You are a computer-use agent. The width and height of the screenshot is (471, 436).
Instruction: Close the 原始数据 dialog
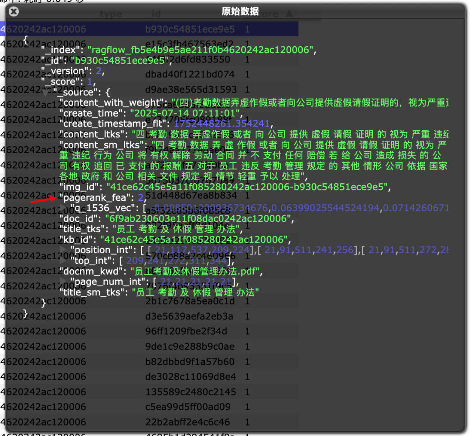[x=13, y=12]
